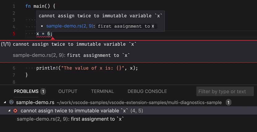Click the red error icon in Problems list

coord(15,111)
